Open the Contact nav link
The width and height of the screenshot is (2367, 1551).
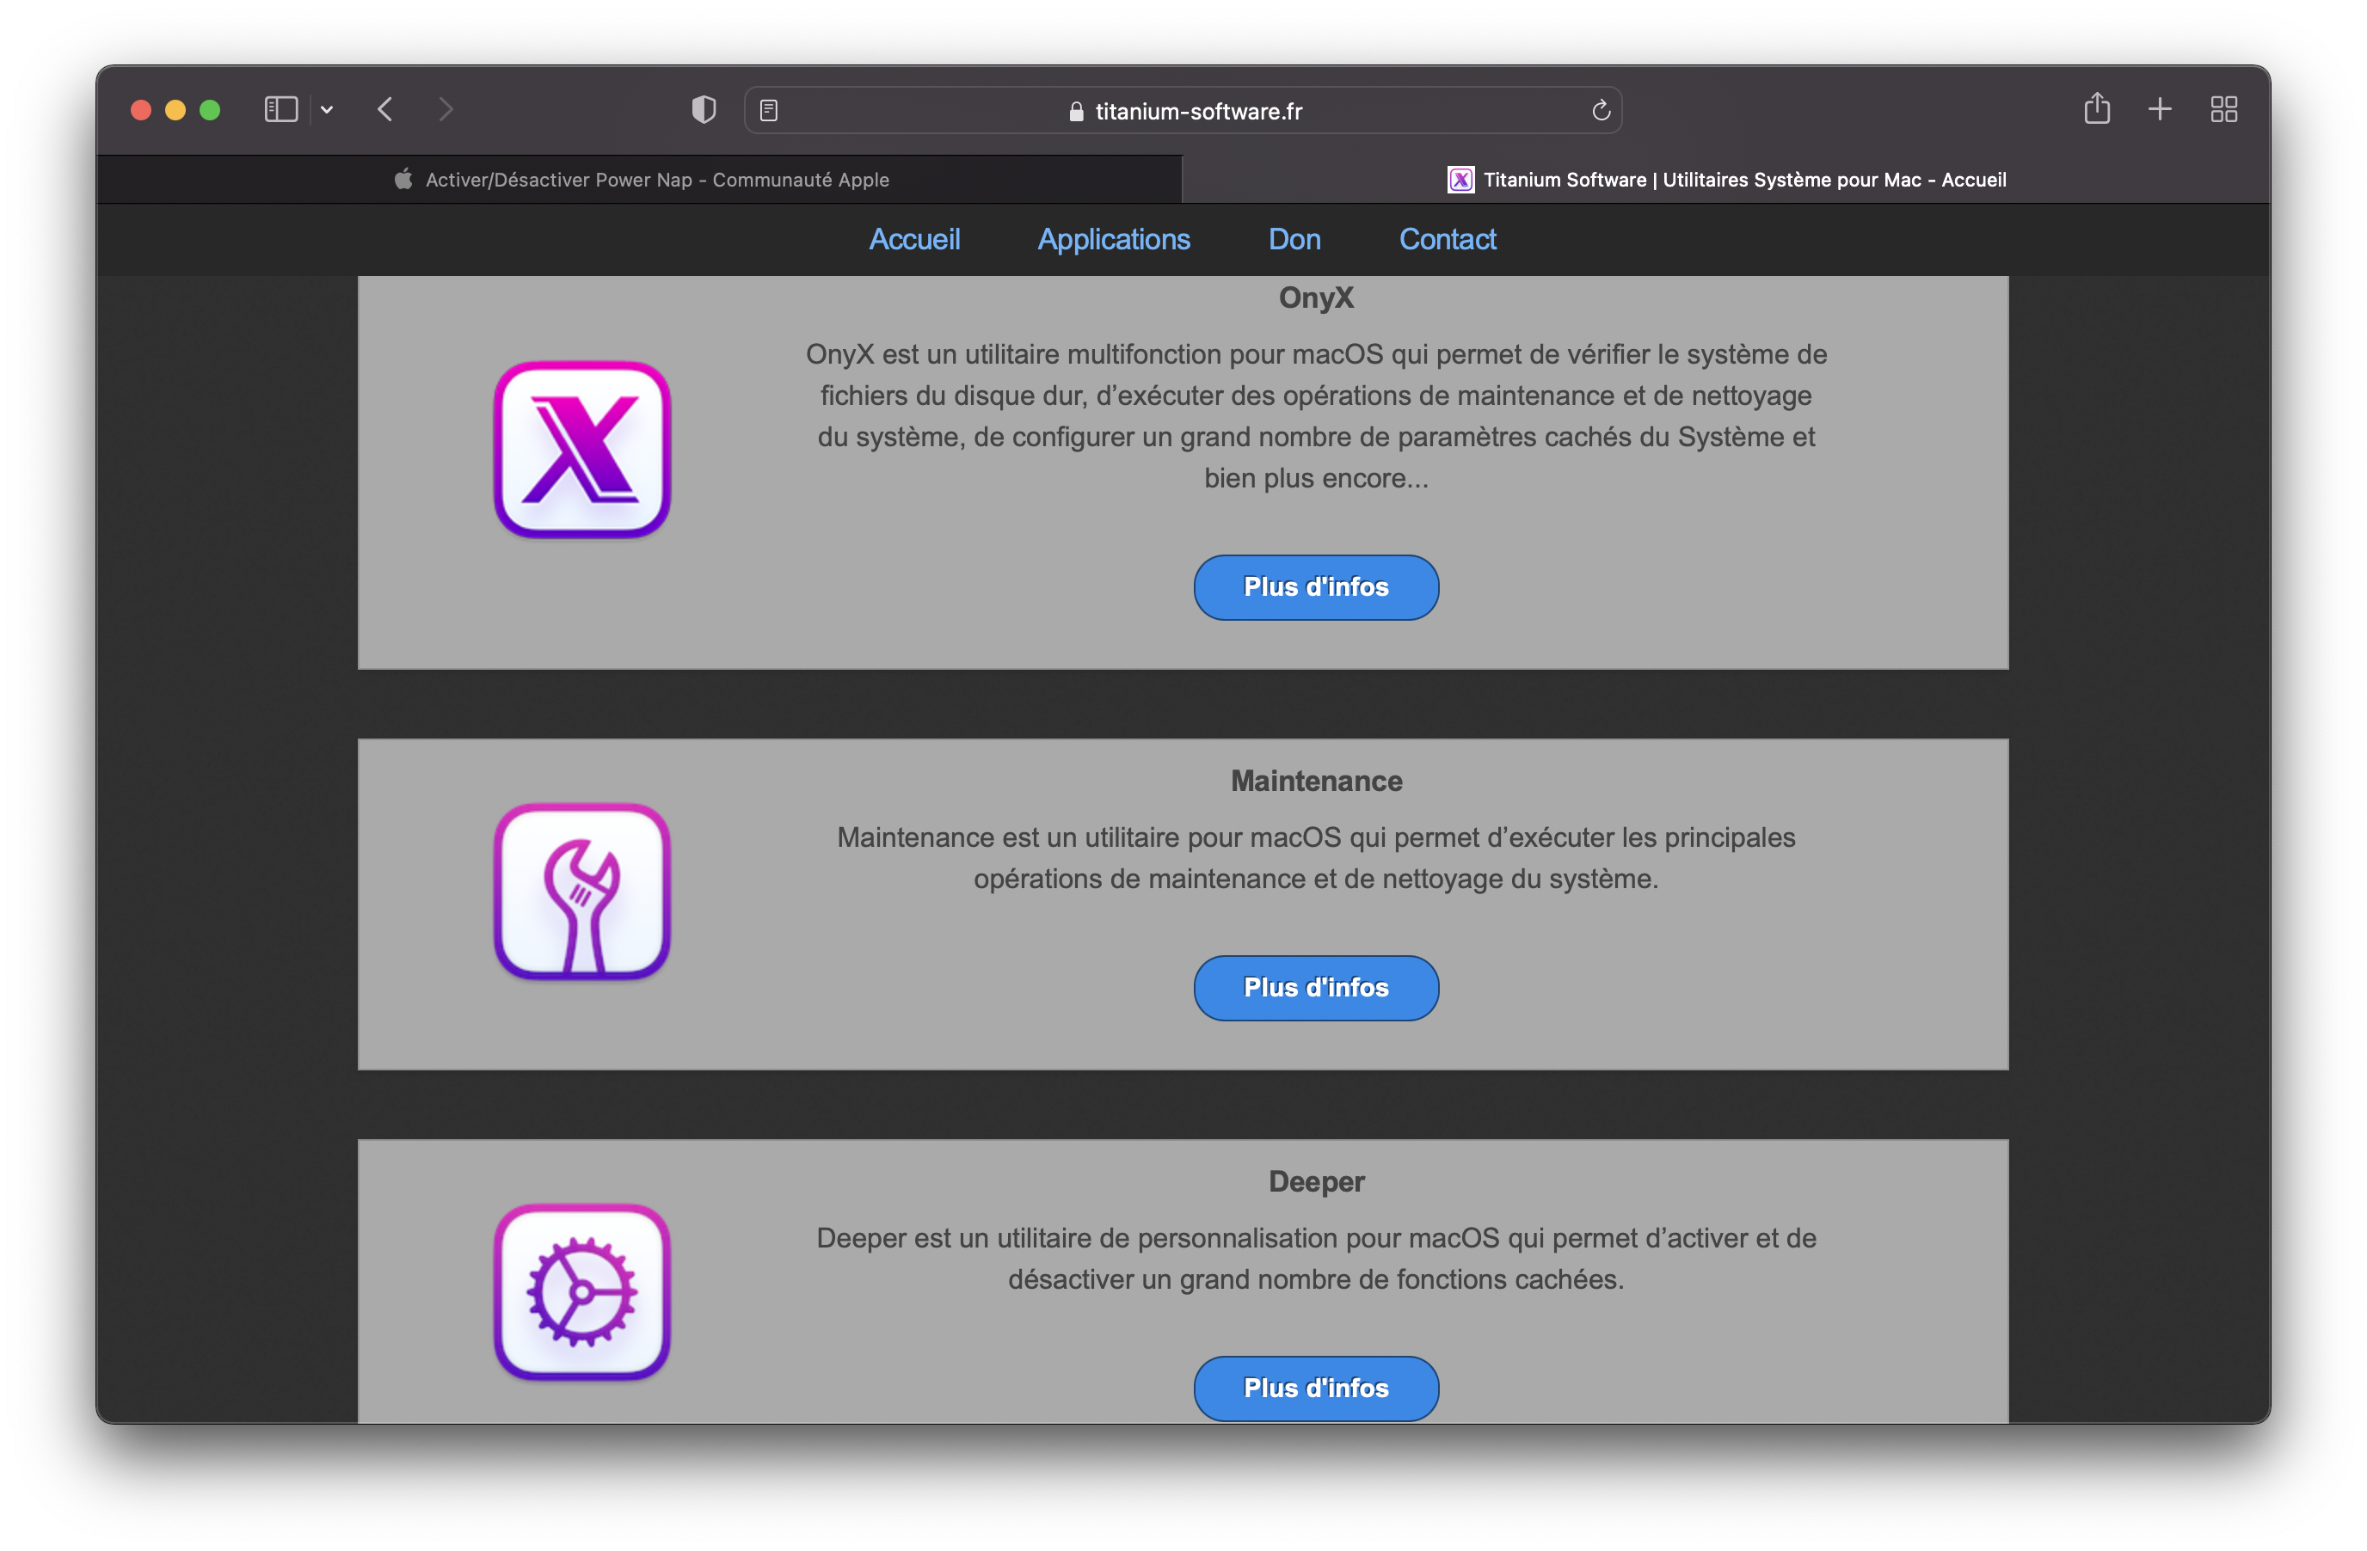click(1446, 240)
